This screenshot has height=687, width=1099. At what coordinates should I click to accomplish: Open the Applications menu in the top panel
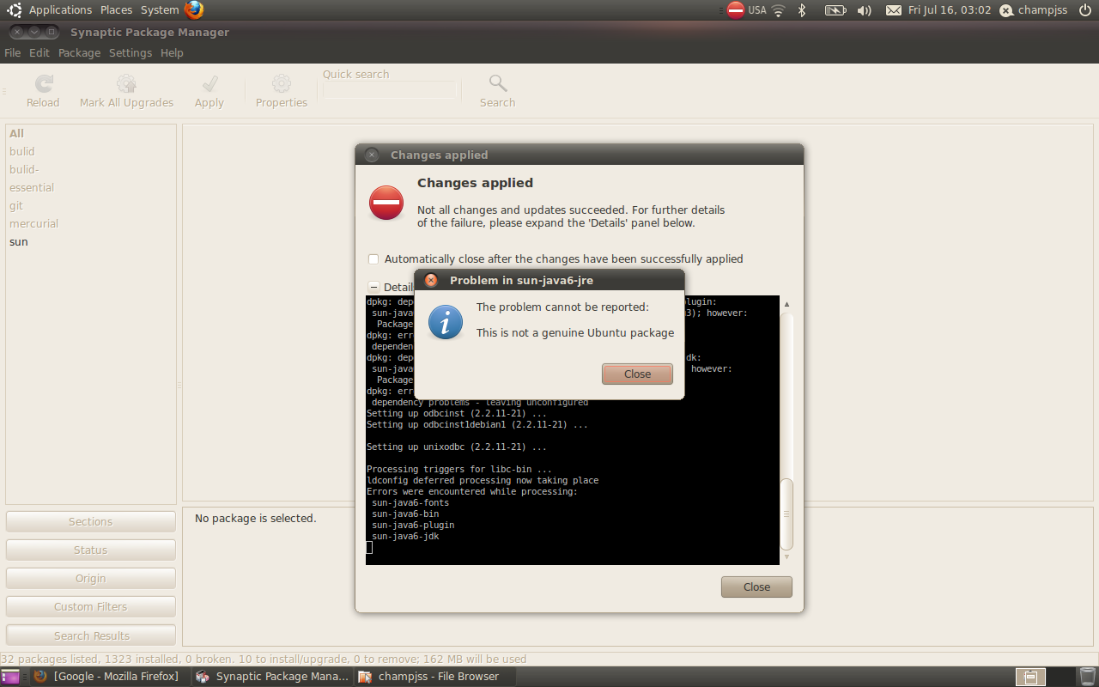60,10
